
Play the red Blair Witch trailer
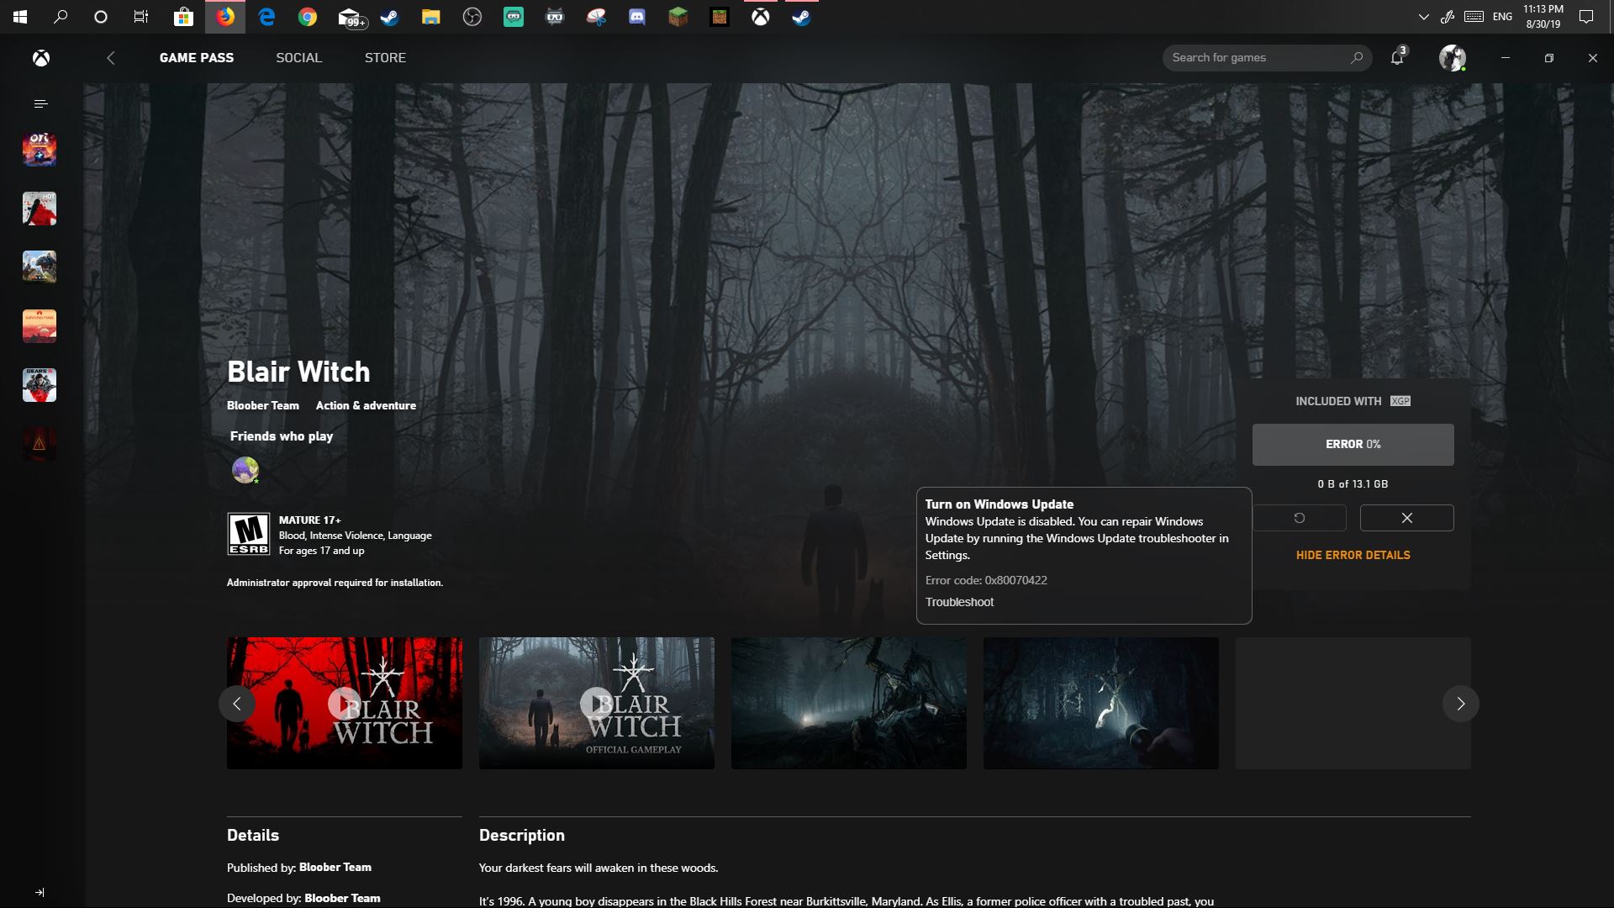[x=344, y=703]
